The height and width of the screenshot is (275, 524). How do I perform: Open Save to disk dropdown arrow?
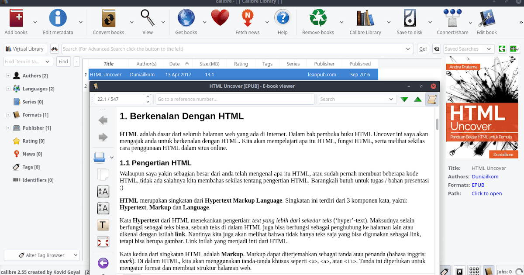point(430,22)
